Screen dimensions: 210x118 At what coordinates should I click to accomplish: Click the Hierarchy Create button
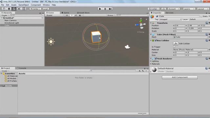pyautogui.click(x=5, y=15)
